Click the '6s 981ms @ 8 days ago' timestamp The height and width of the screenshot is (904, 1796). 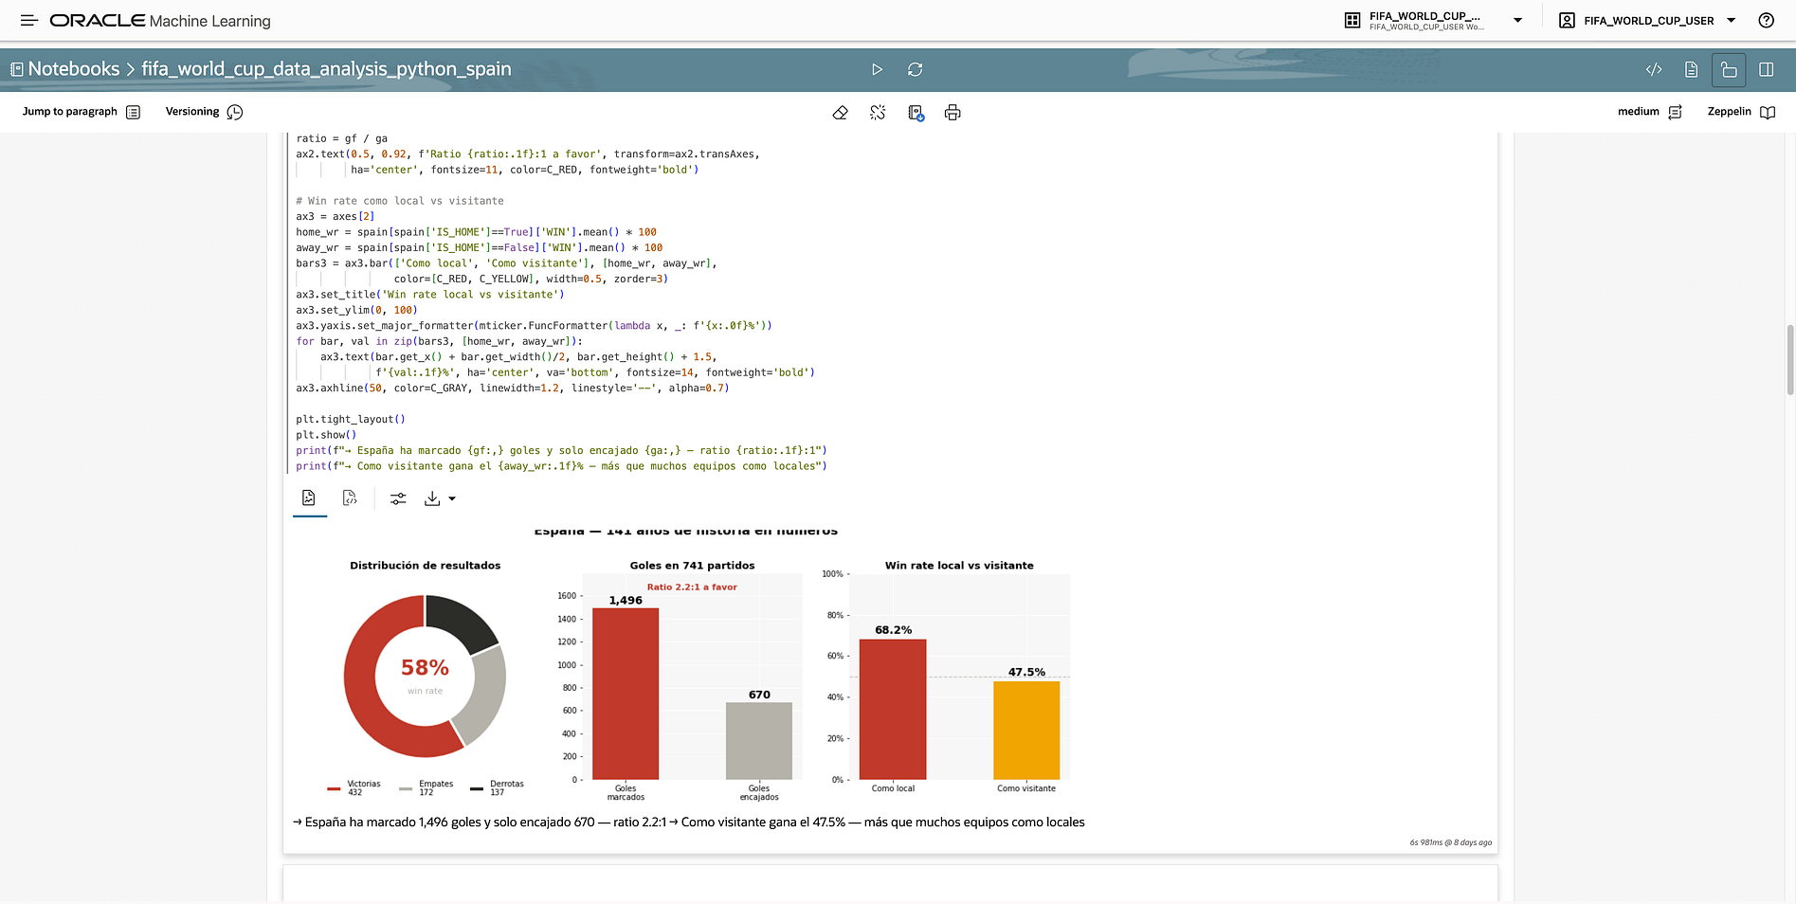[1450, 842]
